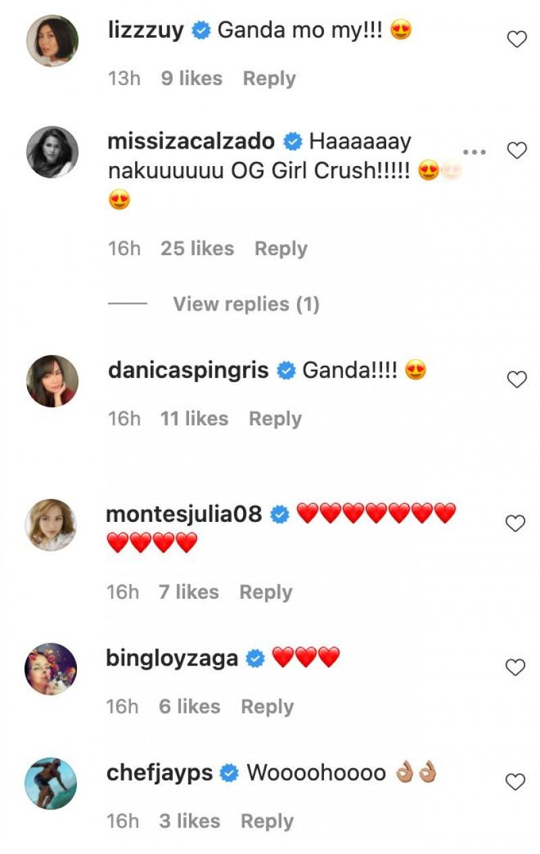The height and width of the screenshot is (854, 540).
Task: Open more options on missizacalzado's comment
Action: (x=475, y=151)
